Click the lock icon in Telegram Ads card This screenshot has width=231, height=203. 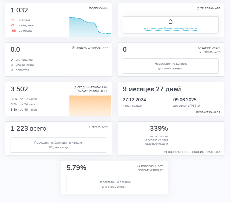pos(171,22)
